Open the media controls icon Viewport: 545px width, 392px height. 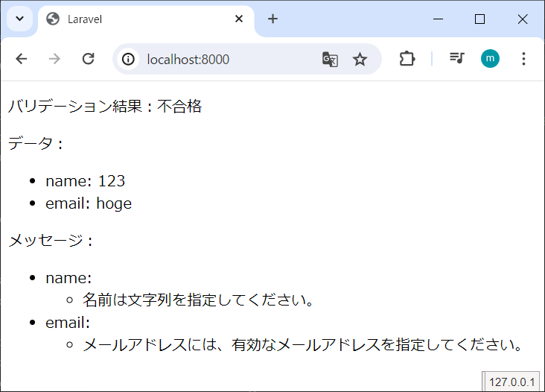click(456, 59)
